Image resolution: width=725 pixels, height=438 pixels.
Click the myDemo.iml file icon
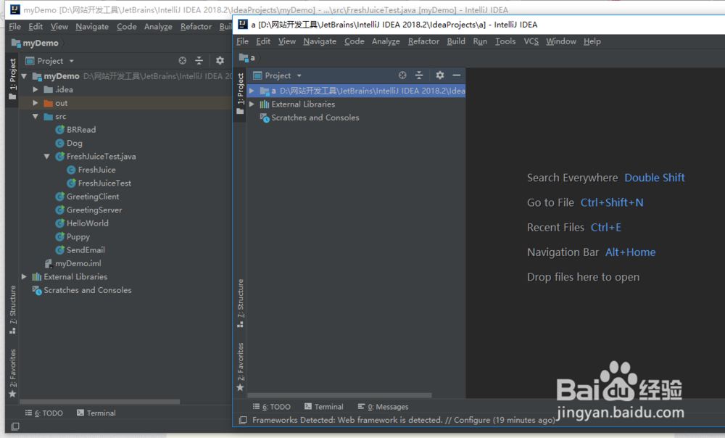[48, 264]
